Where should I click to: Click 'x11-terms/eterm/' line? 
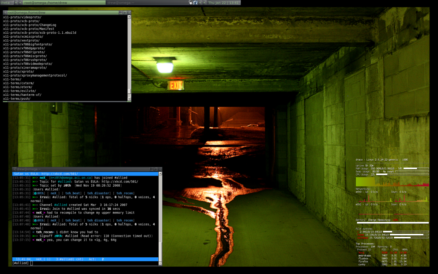click(18, 87)
